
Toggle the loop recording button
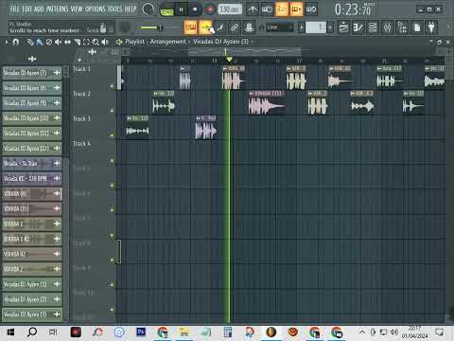[311, 9]
